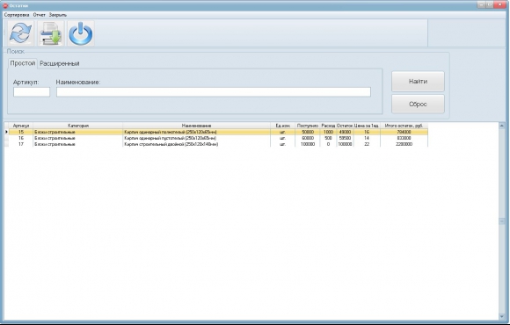Click the Сброс button
This screenshot has height=325, width=510.
pyautogui.click(x=418, y=104)
